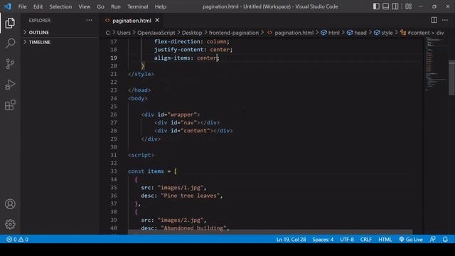Open the Help menu
Image resolution: width=455 pixels, height=256 pixels.
point(161,6)
